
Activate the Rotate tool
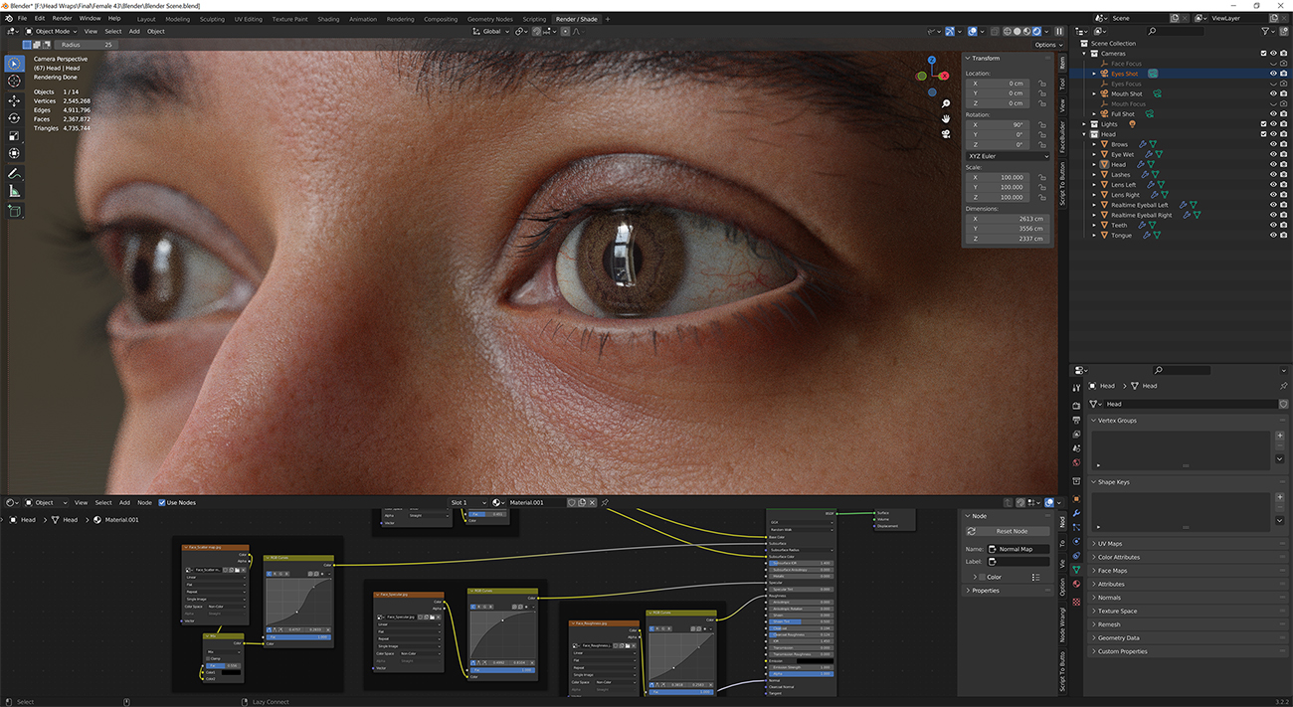[13, 115]
